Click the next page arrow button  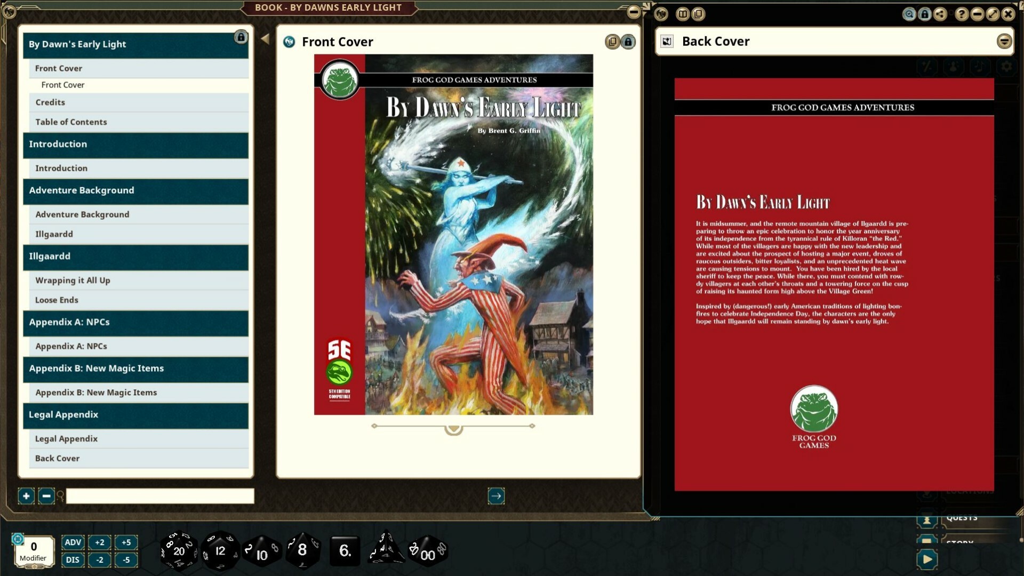pos(495,496)
